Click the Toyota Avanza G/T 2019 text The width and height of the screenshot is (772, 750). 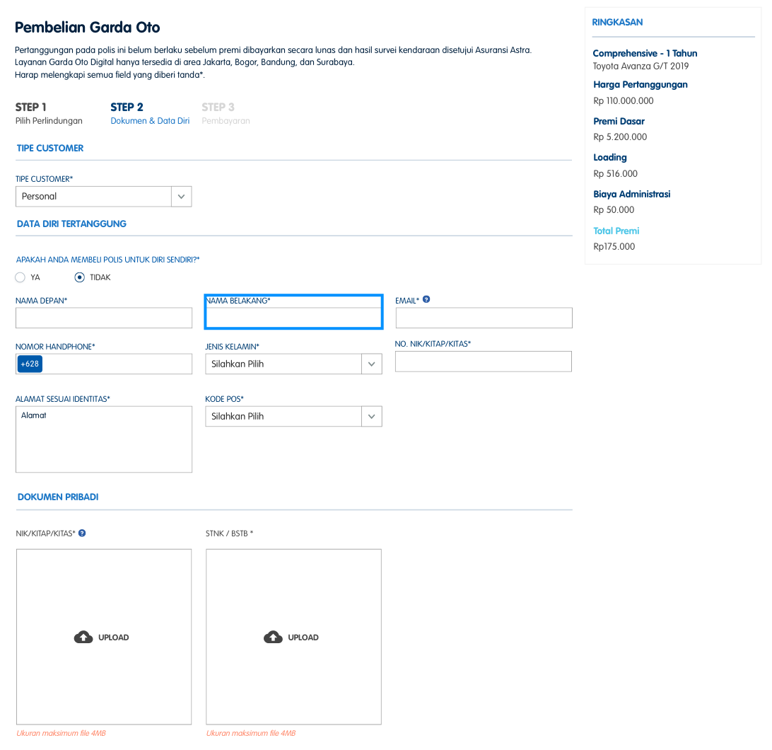[x=641, y=66]
